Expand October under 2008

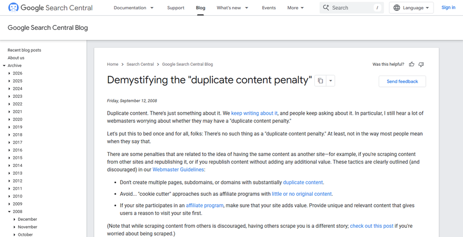pos(15,235)
